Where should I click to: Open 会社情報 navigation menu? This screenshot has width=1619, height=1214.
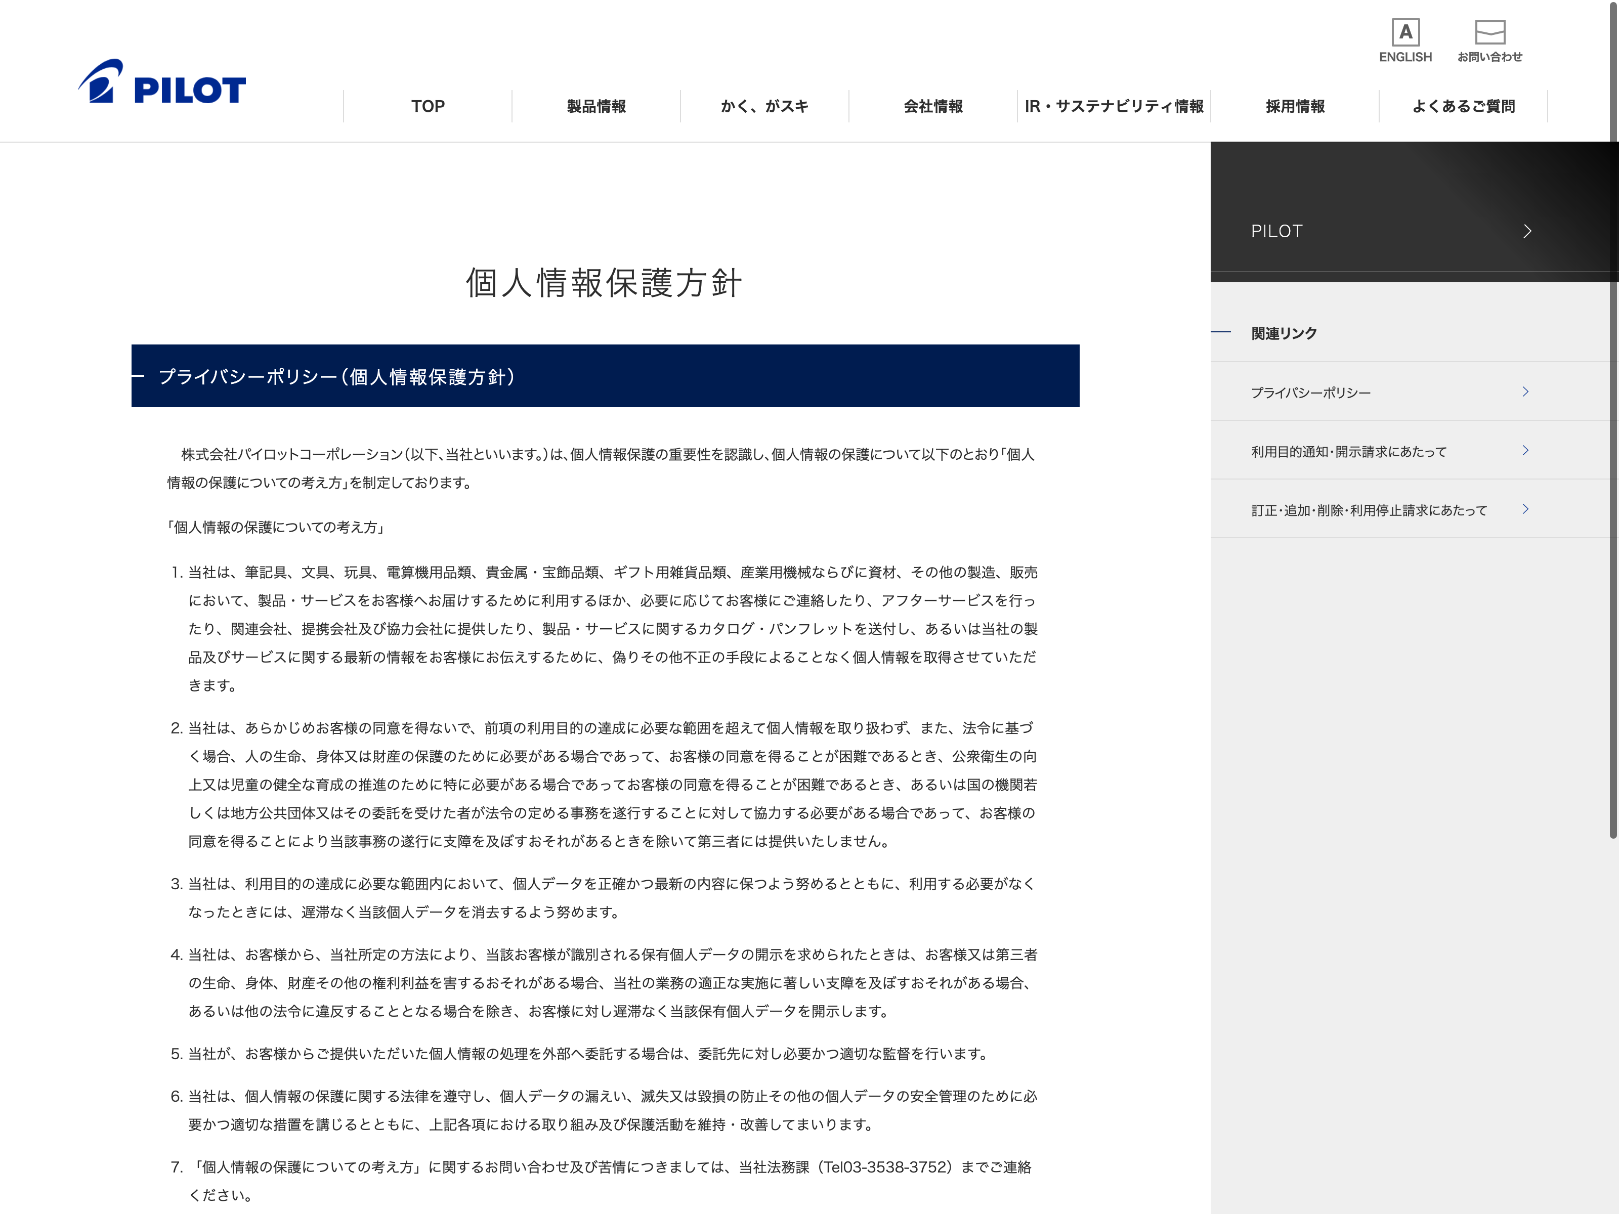(x=932, y=106)
